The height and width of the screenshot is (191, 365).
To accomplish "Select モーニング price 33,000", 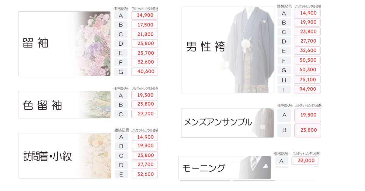I will [305, 161].
